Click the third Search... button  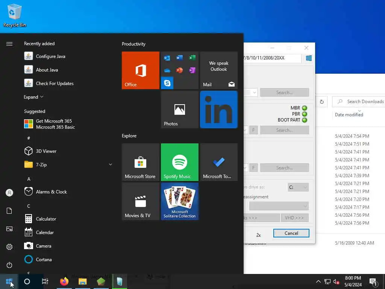[285, 167]
